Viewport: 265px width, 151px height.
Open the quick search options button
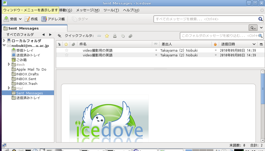click(253, 28)
